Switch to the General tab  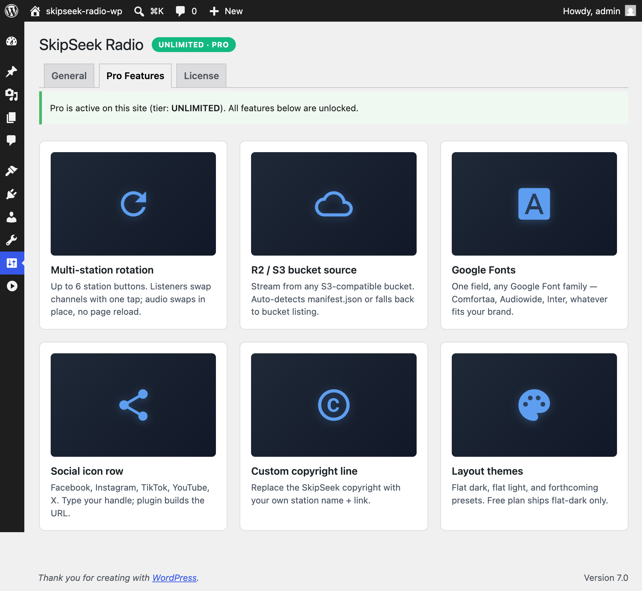tap(69, 76)
